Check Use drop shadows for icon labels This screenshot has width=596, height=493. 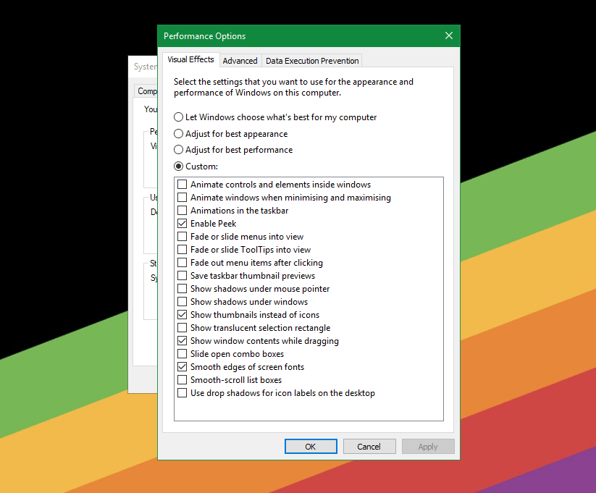click(182, 392)
